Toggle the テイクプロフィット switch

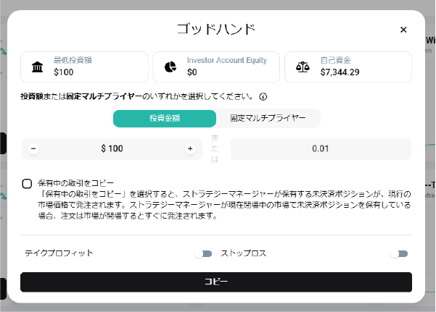(x=204, y=253)
